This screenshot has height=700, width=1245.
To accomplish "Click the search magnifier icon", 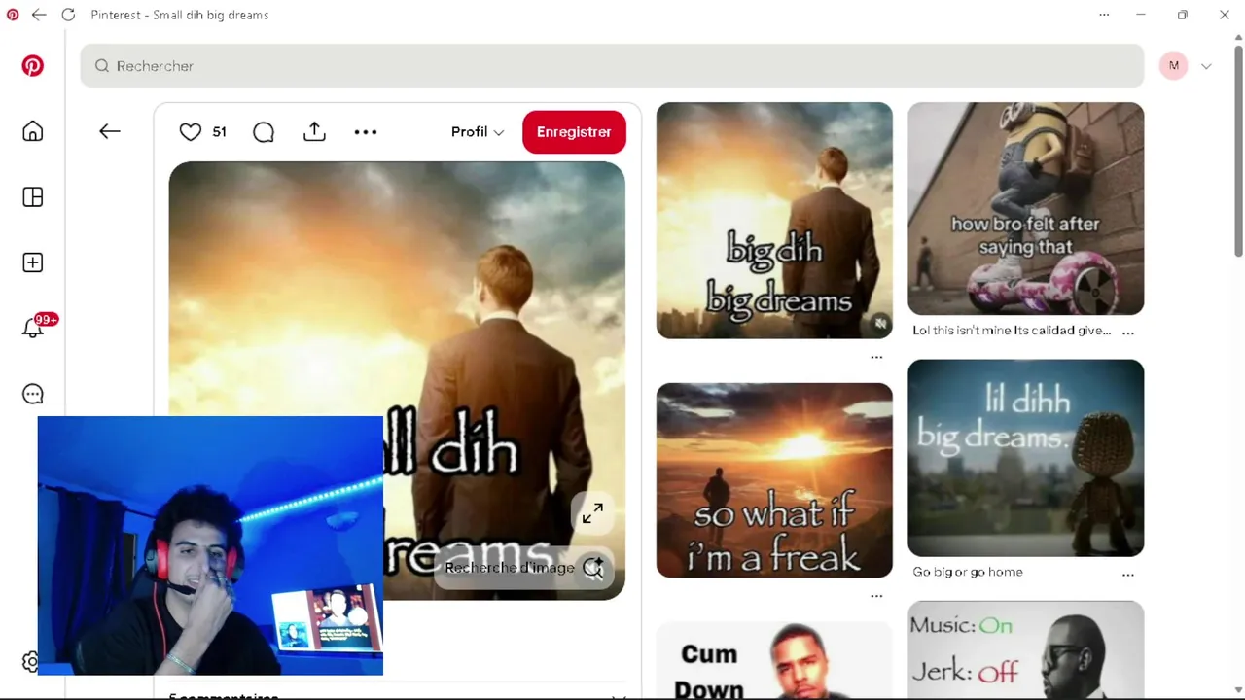I will 102,66.
